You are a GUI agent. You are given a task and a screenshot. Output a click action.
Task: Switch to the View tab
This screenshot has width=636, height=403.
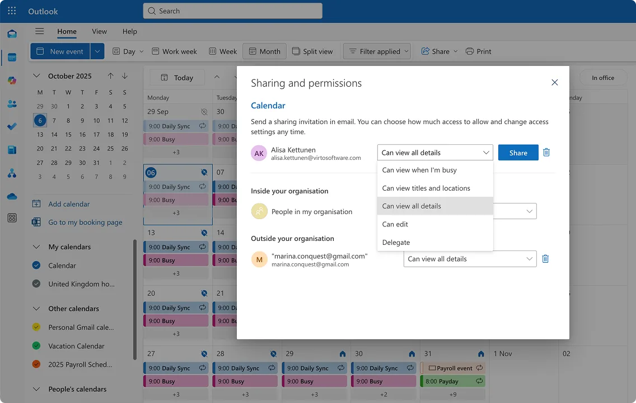[99, 31]
